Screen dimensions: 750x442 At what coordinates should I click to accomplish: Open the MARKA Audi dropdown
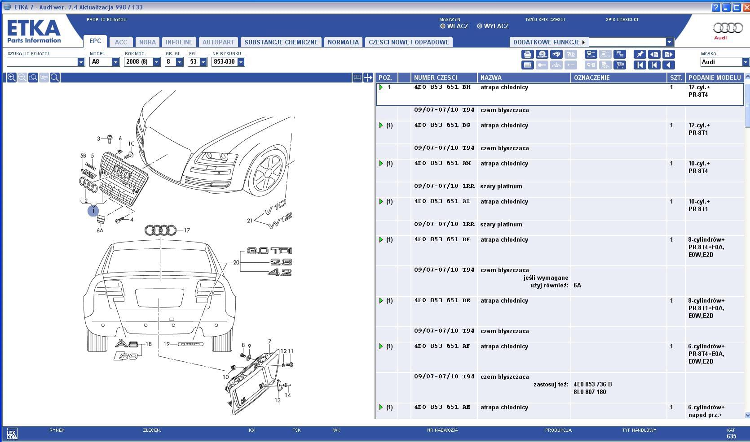(746, 62)
